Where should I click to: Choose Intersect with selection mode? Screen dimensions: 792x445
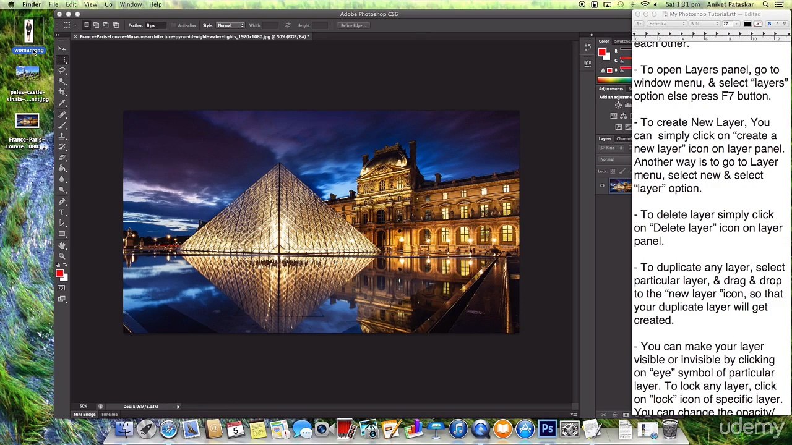115,25
